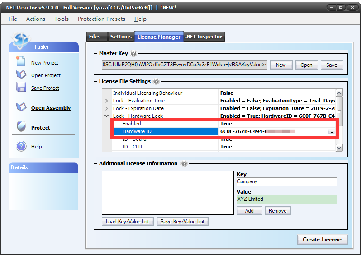This screenshot has height=255, width=361.
Task: Click the Open master key button
Action: coord(306,65)
